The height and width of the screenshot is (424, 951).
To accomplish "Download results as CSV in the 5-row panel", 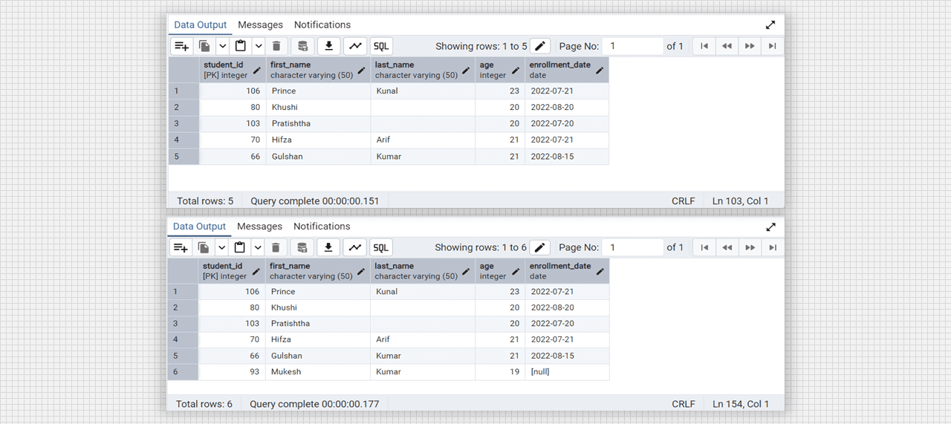I will [329, 46].
